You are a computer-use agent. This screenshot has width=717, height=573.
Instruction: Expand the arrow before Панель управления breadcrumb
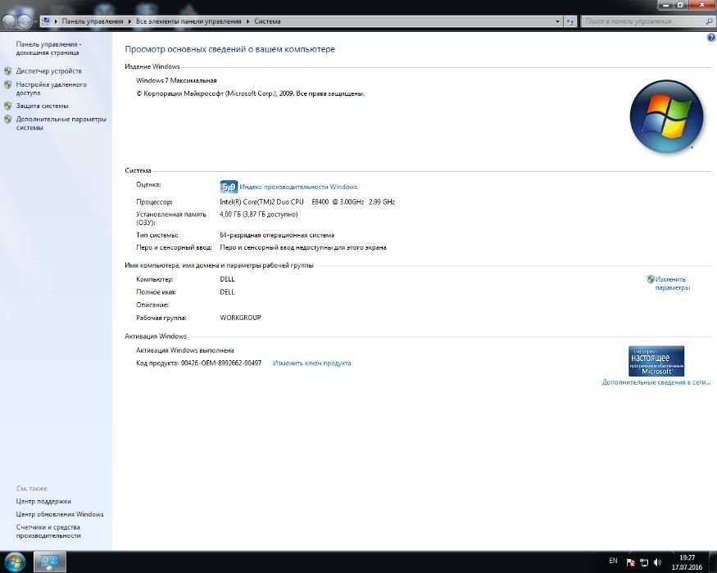coord(56,21)
